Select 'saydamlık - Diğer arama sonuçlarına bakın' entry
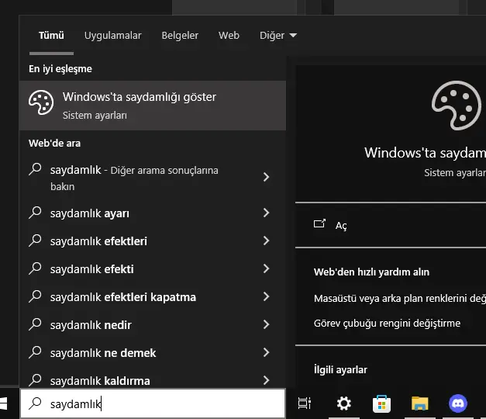486x419 pixels. pos(153,178)
